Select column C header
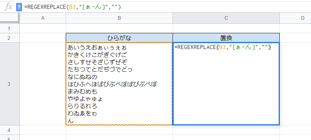 [226, 18]
